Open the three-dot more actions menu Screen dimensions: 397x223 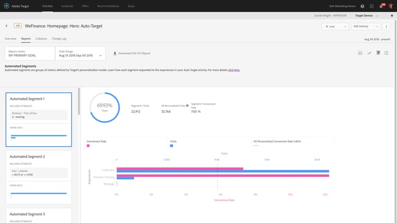(x=386, y=26)
